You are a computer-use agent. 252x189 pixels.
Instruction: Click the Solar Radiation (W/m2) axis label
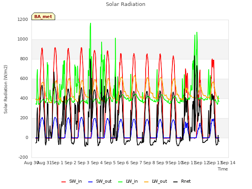[6, 89]
